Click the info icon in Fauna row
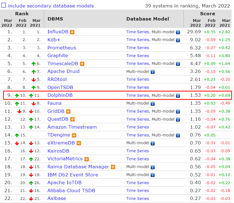The width and height of the screenshot is (234, 203). point(152,104)
